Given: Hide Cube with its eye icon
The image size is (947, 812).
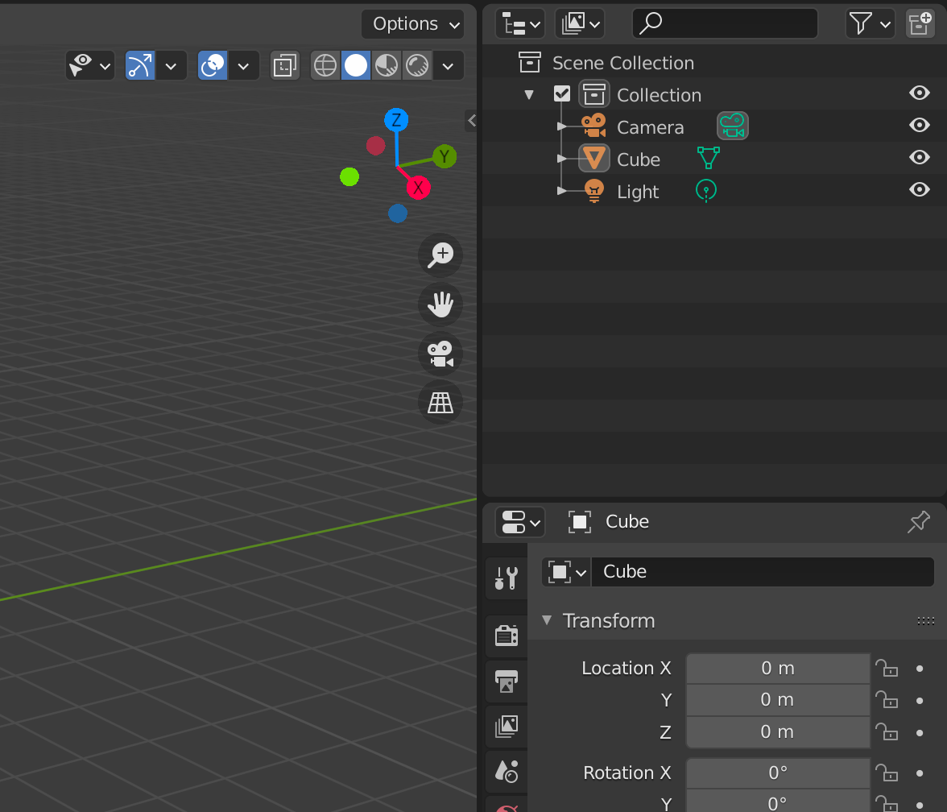Looking at the screenshot, I should (x=920, y=157).
